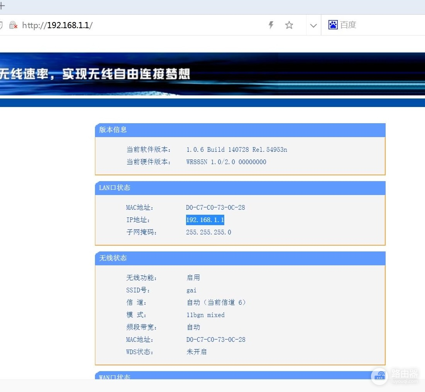The height and width of the screenshot is (392, 425).
Task: Click the highlighted 192.168.1.1 IP address text
Action: coord(205,220)
